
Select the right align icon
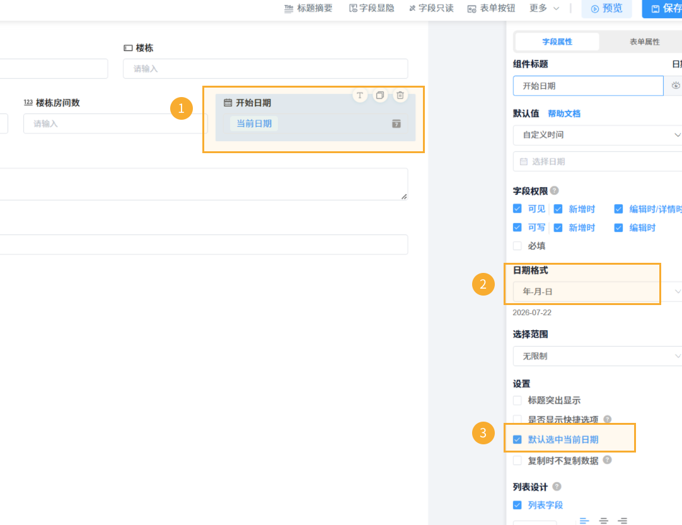pyautogui.click(x=623, y=521)
